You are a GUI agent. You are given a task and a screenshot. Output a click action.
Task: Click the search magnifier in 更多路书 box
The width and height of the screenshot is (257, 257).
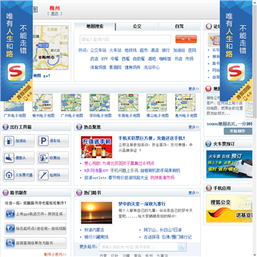[181, 247]
